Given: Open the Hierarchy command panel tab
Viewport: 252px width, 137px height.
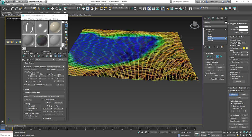Looking at the screenshot, I should pyautogui.click(x=213, y=18).
